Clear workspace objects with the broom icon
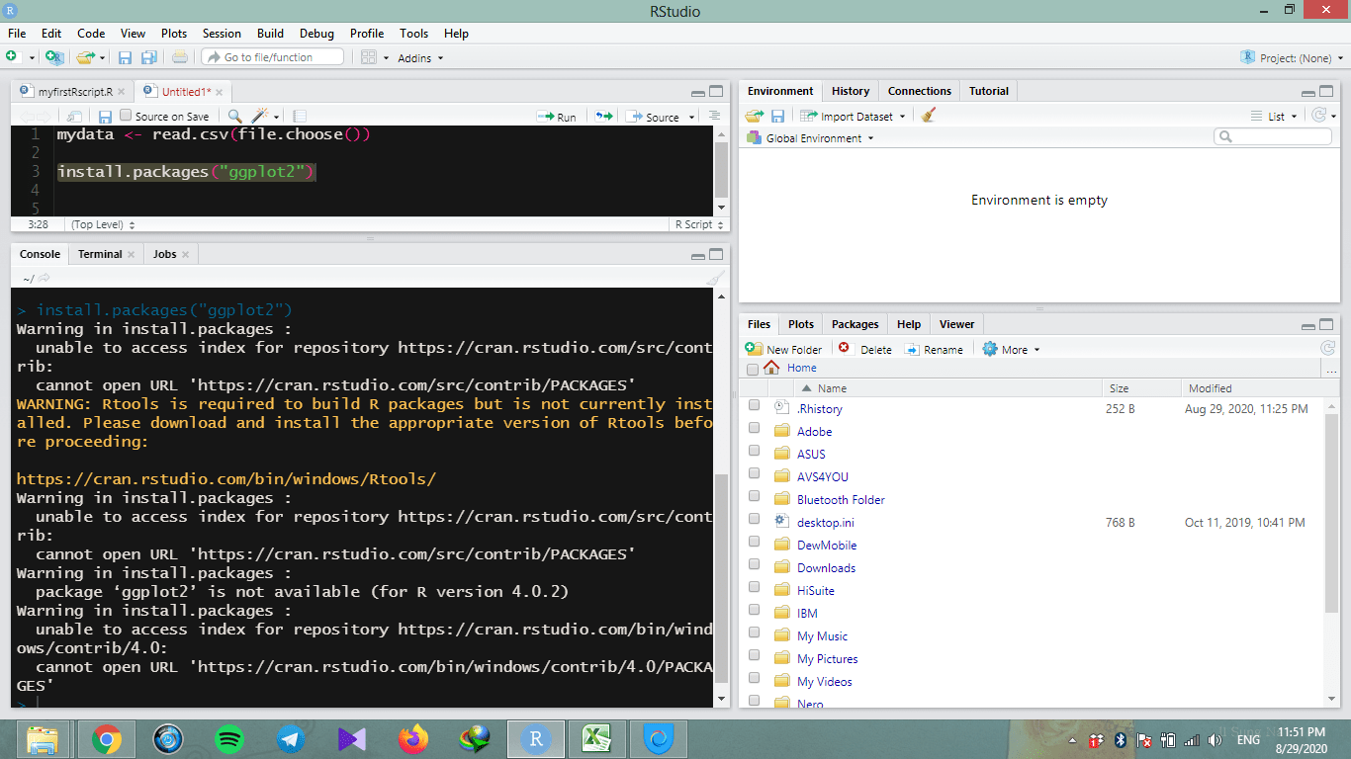 tap(926, 116)
